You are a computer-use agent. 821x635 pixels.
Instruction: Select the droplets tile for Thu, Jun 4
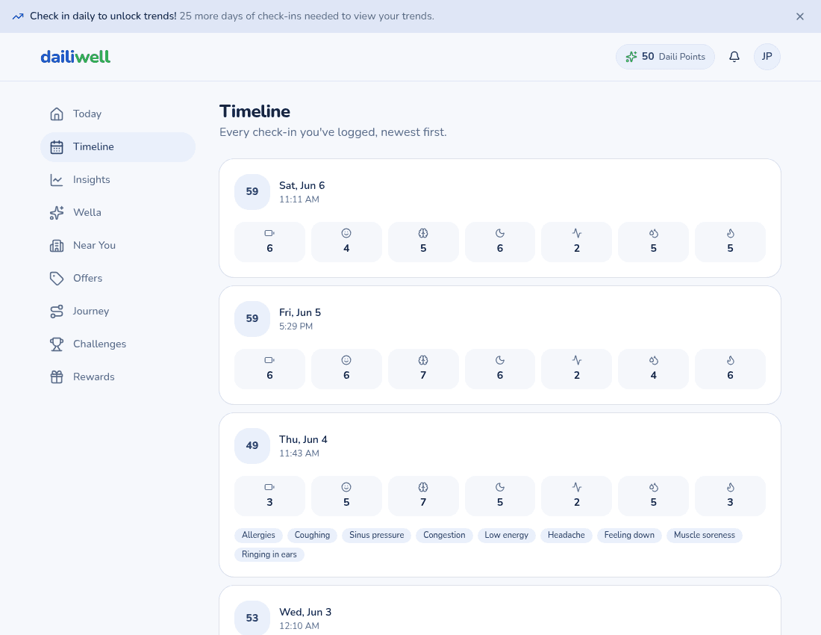click(x=654, y=495)
